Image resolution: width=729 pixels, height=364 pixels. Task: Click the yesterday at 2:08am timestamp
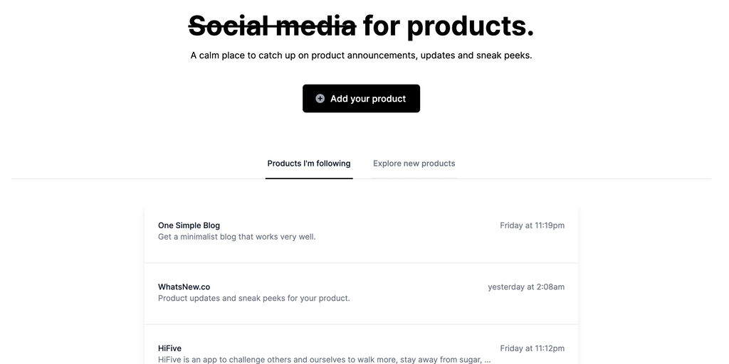(x=526, y=287)
